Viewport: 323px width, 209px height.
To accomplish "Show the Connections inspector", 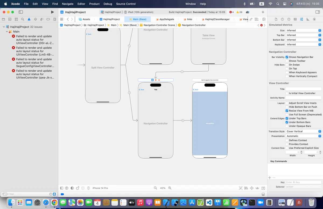I will (314, 19).
